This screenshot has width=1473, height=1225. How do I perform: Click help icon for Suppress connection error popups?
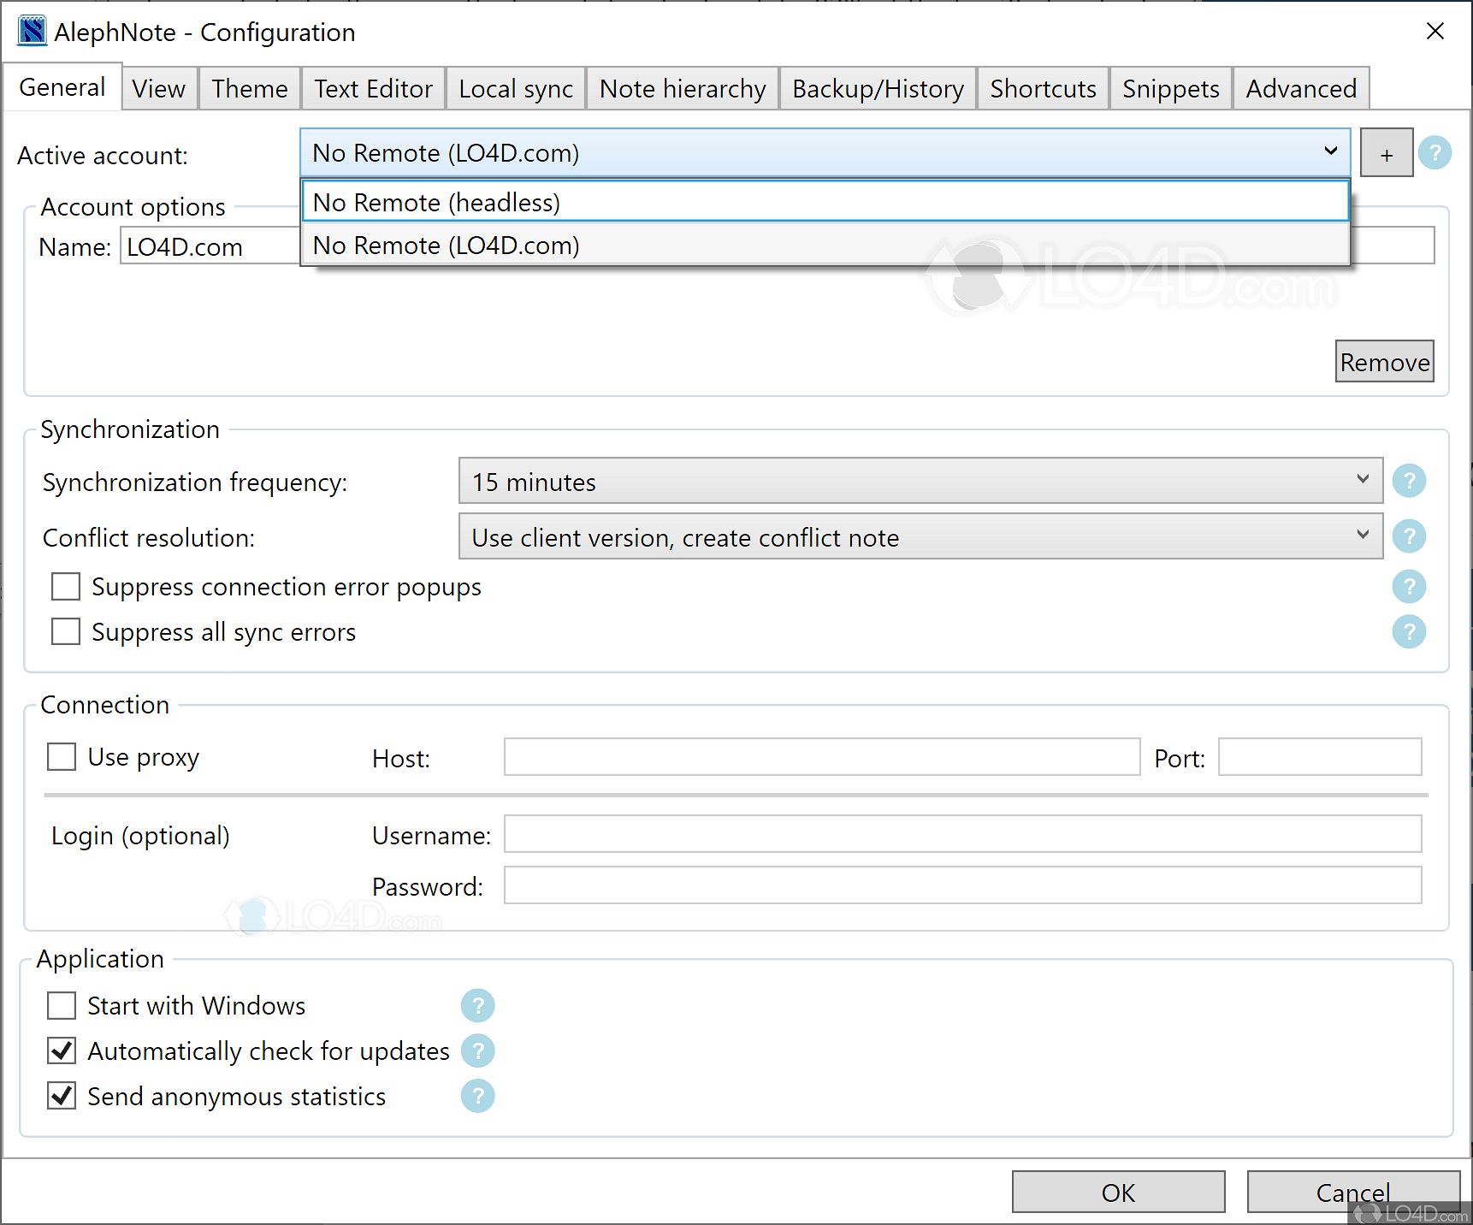pyautogui.click(x=1408, y=587)
